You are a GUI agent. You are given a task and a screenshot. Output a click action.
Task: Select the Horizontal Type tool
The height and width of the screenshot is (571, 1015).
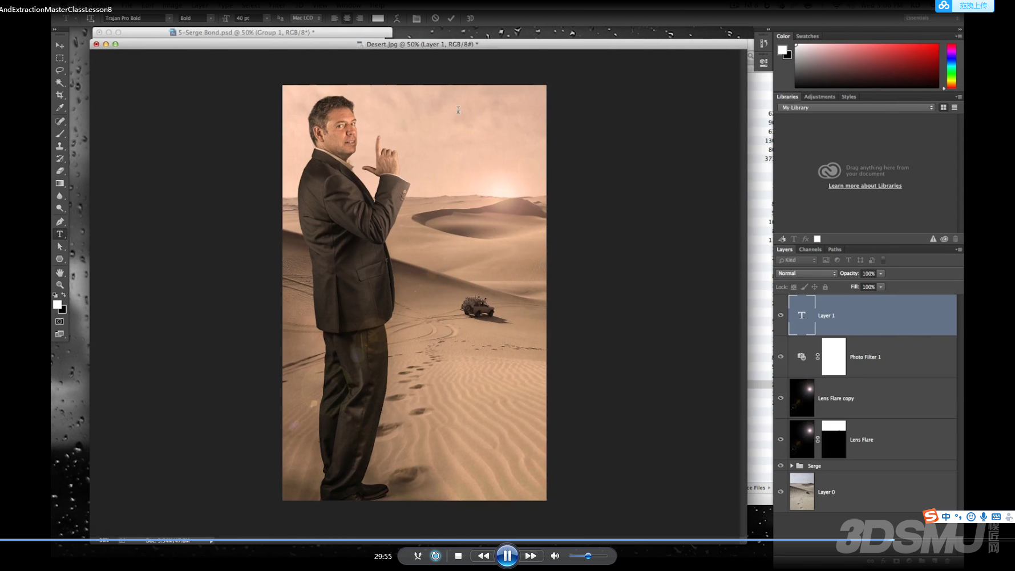tap(59, 234)
